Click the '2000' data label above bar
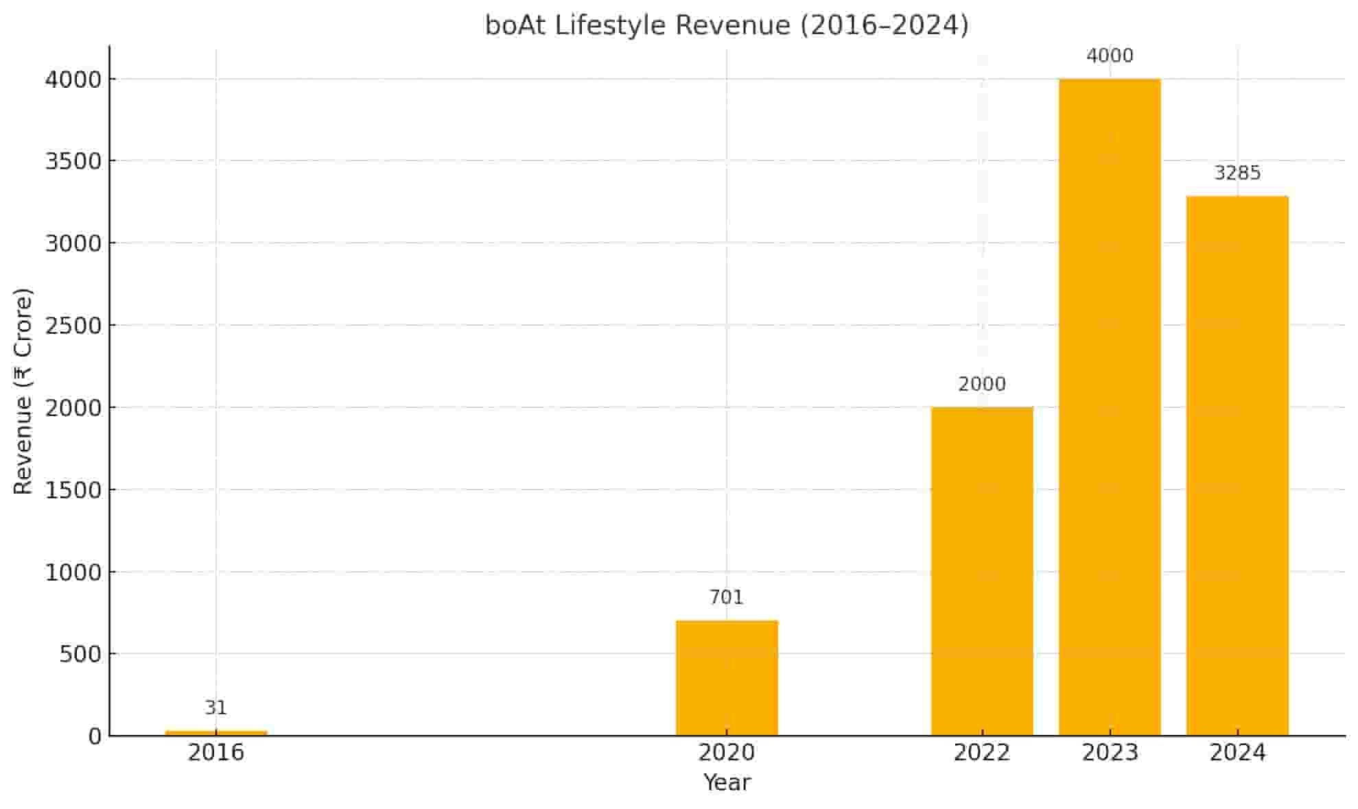The image size is (1358, 809). (982, 384)
